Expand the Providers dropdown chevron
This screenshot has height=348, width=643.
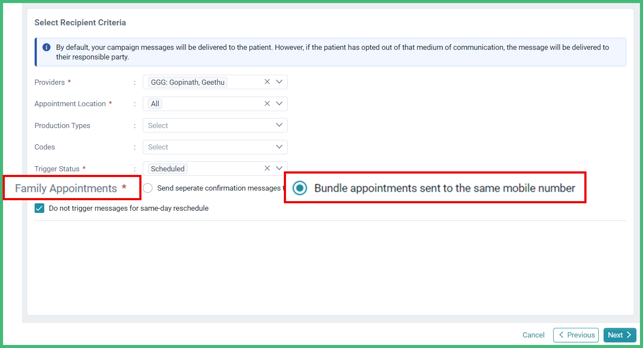pyautogui.click(x=279, y=82)
